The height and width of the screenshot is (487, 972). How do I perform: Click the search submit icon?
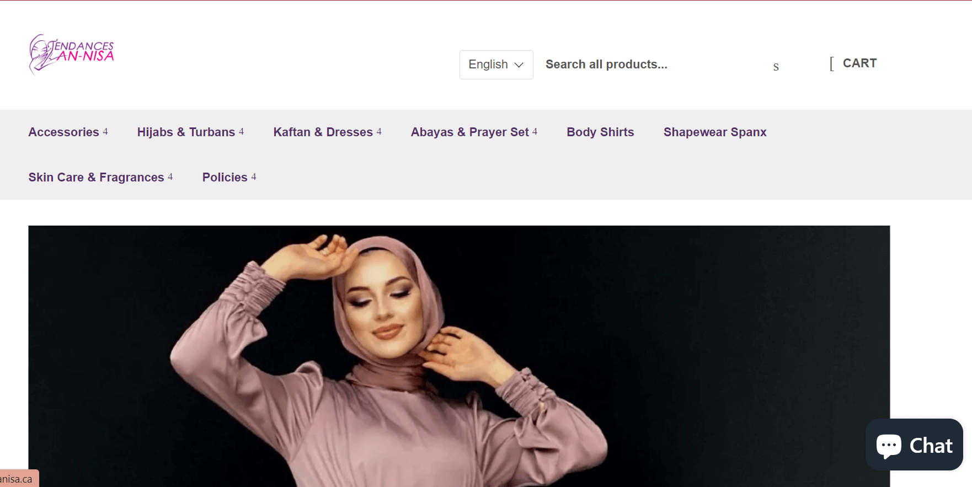pyautogui.click(x=776, y=67)
